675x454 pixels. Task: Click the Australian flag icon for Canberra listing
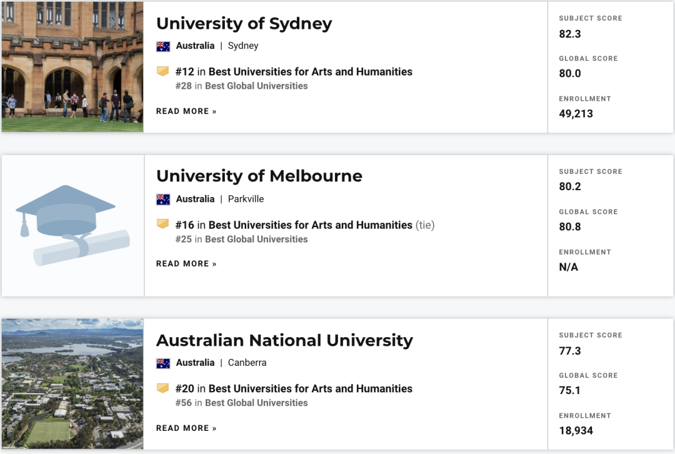(x=163, y=363)
